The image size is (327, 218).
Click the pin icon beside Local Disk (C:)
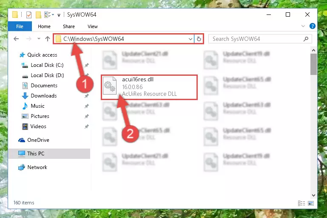(x=87, y=65)
